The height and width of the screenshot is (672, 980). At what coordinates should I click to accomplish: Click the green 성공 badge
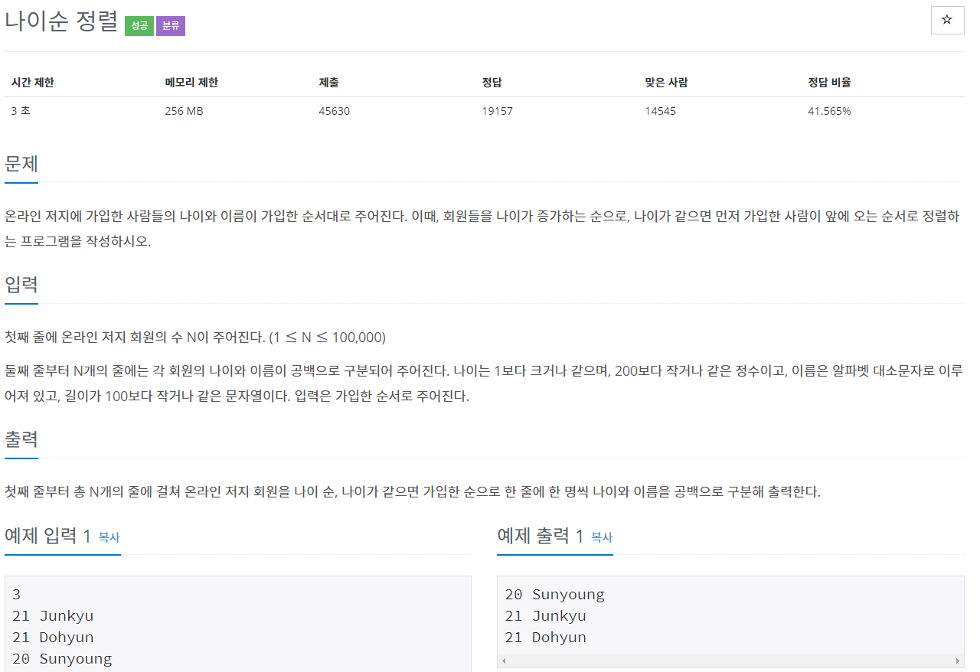coord(139,26)
